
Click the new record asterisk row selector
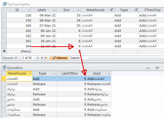[x=4, y=51]
